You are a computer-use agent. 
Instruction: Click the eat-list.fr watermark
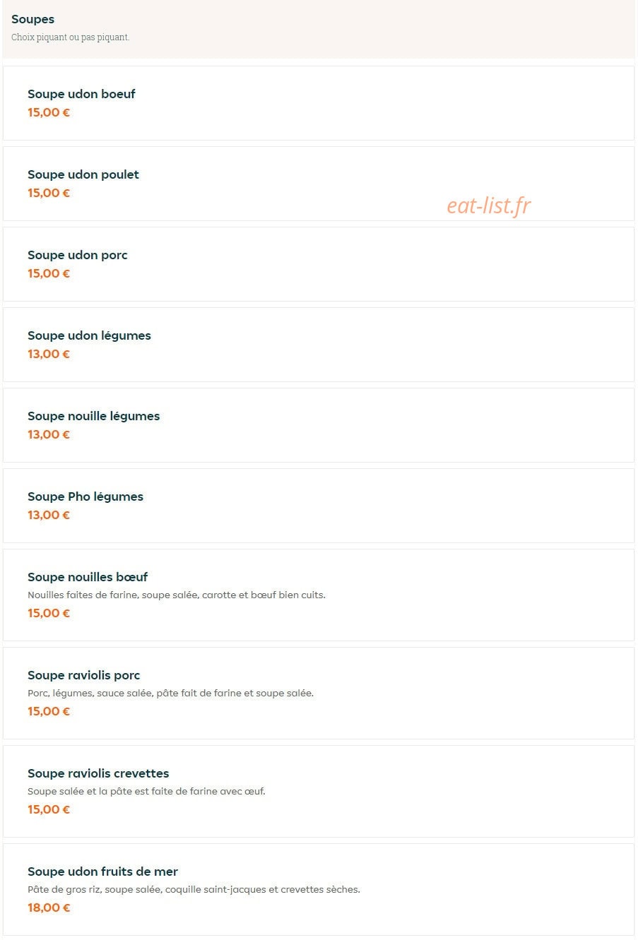click(489, 206)
